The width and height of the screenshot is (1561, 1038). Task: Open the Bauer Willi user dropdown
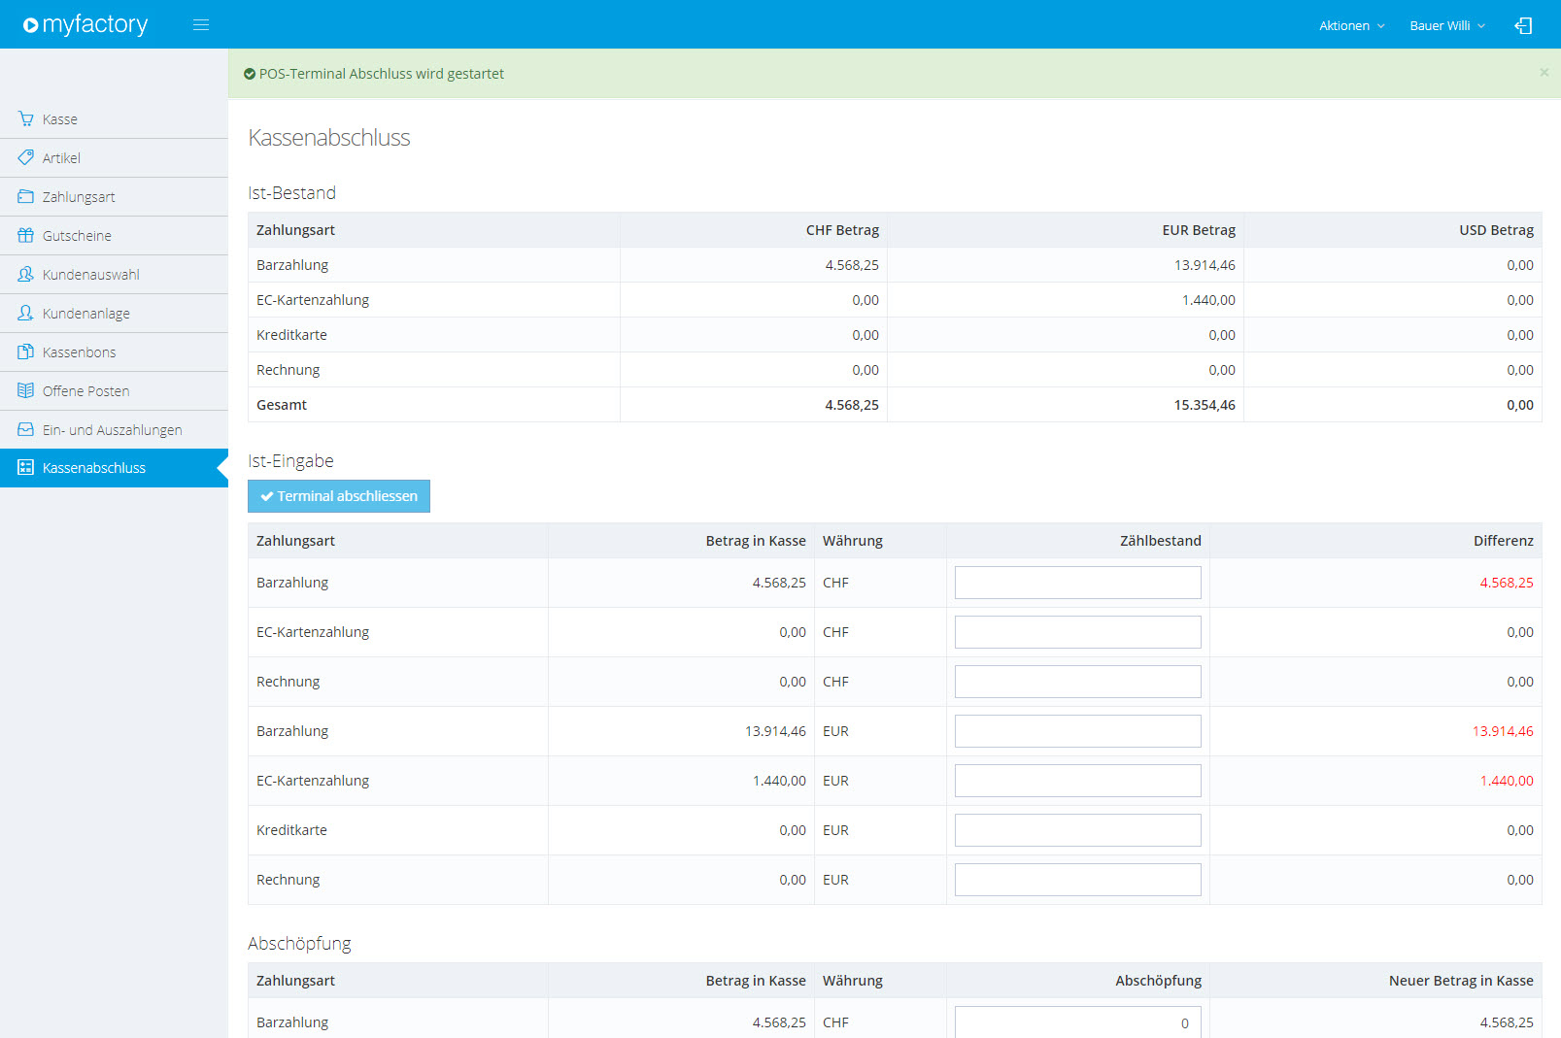1447,25
